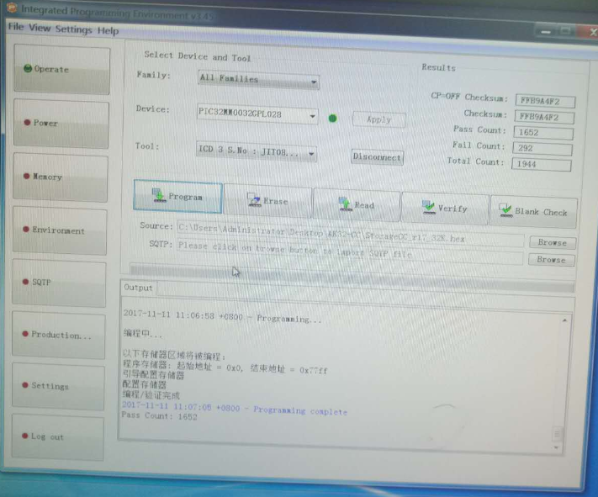Open the Help menu
Viewport: 598px width, 497px height.
108,30
